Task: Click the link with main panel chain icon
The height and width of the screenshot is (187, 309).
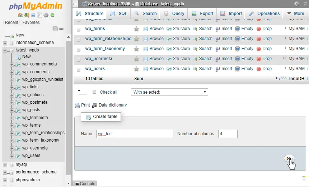Action: tap(61, 29)
